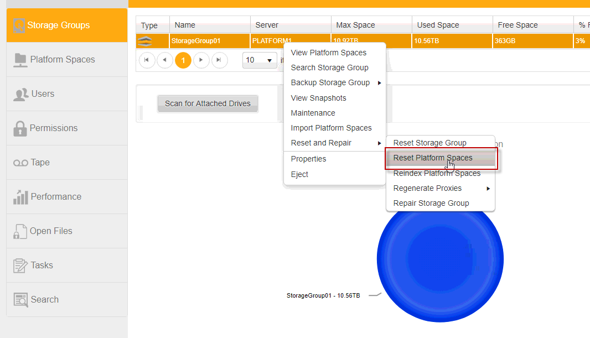Select Repair Storage Group in submenu
Screen dimensions: 590x338
pyautogui.click(x=431, y=204)
